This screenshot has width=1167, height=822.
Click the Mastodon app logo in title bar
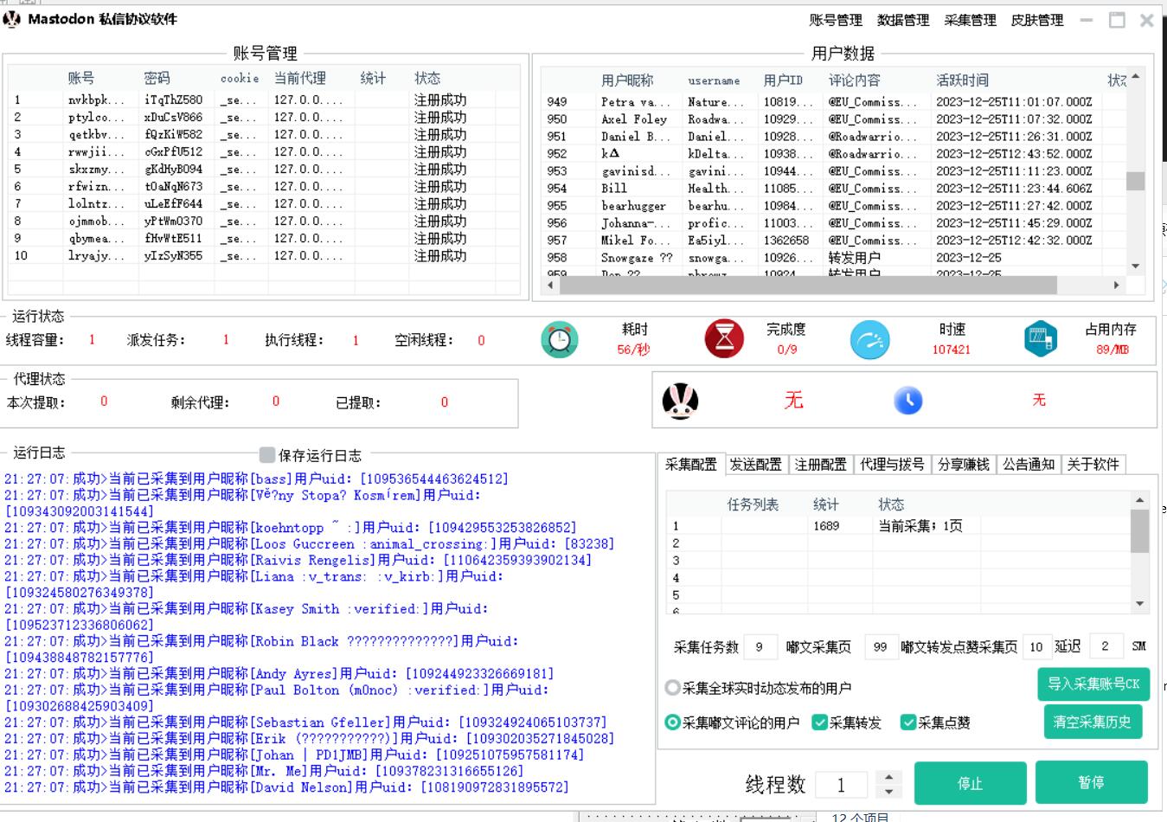pyautogui.click(x=12, y=19)
